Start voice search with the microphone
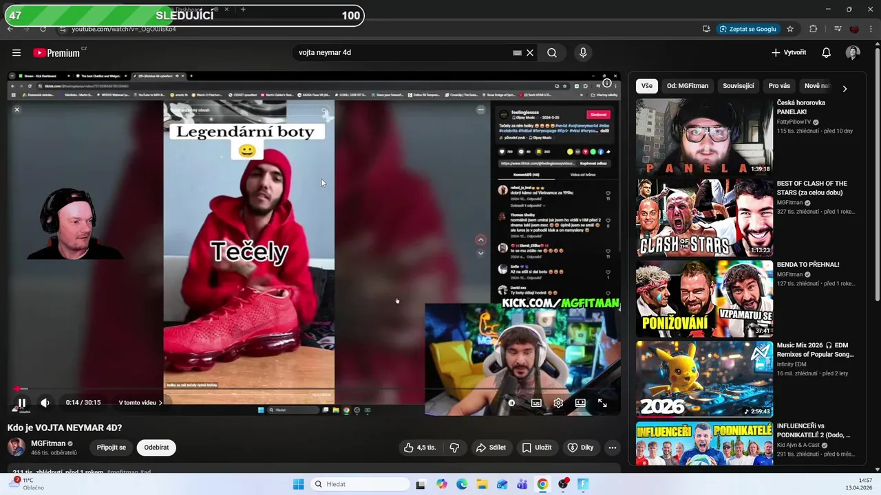Viewport: 881px width, 495px height. click(x=583, y=53)
